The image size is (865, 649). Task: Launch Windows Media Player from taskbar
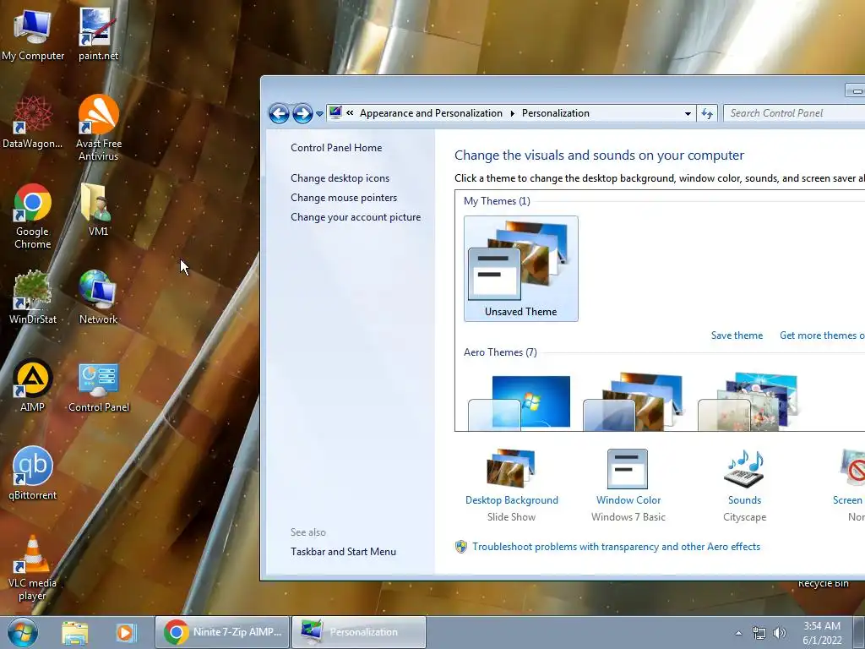click(x=126, y=632)
